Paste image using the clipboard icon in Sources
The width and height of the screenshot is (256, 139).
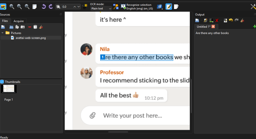[17, 27]
